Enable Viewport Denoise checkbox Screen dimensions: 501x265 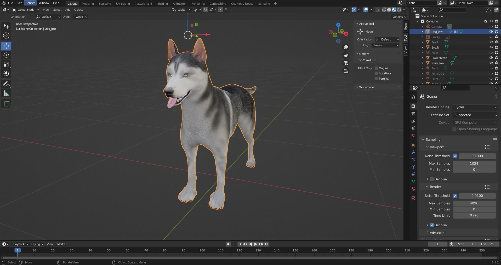pyautogui.click(x=432, y=179)
